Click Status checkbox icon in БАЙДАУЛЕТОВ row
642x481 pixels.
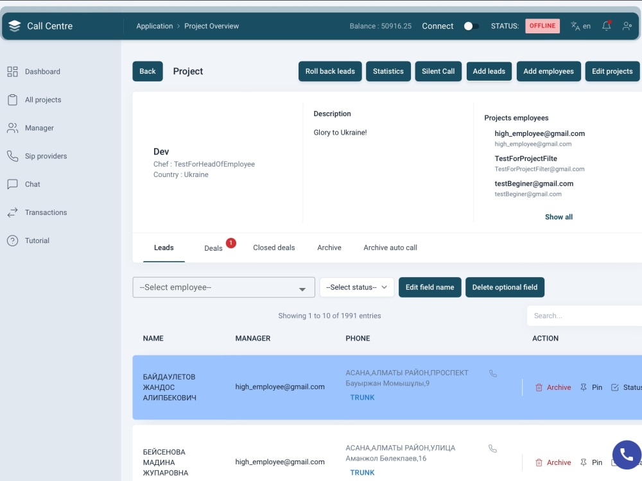coord(614,387)
